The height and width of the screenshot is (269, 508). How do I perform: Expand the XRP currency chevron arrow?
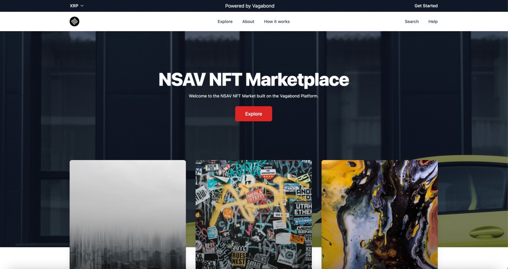pyautogui.click(x=82, y=6)
